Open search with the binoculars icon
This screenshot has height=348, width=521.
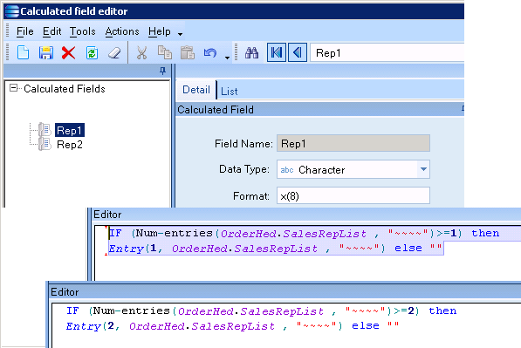(x=251, y=53)
